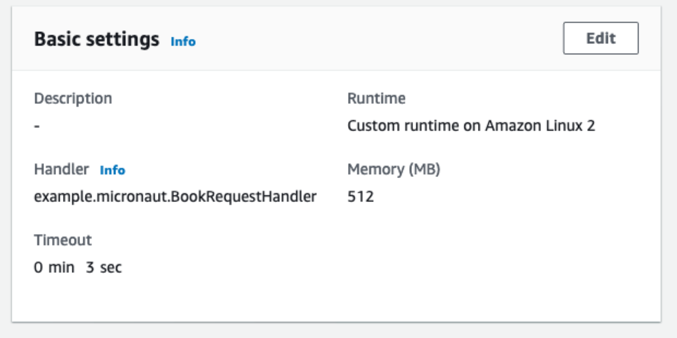Viewport: 677px width, 338px height.
Task: Click the Edit button
Action: click(601, 38)
